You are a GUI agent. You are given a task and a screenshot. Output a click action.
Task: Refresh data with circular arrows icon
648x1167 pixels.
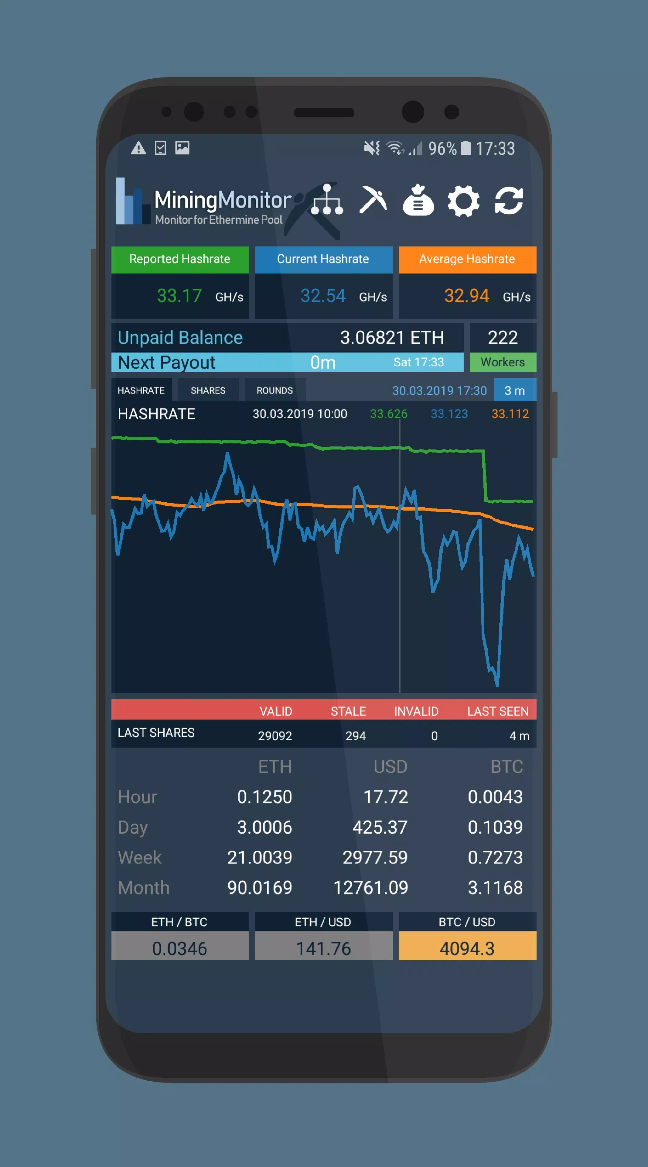[x=509, y=200]
